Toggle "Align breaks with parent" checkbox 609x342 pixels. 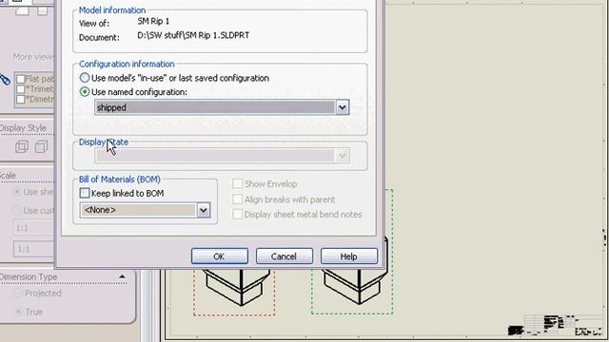click(237, 199)
